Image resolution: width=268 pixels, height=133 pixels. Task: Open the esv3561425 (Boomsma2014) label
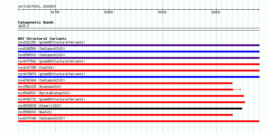[40, 87]
